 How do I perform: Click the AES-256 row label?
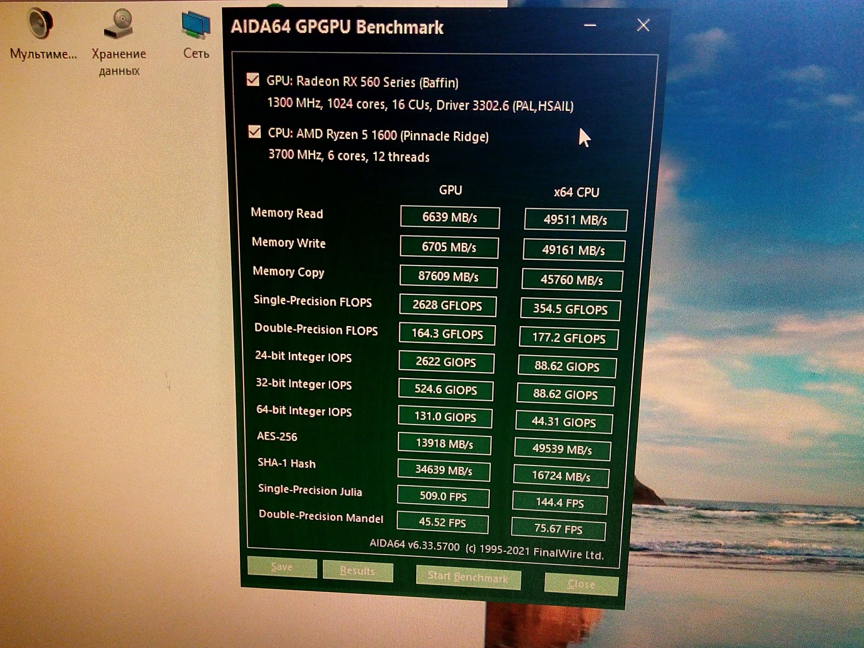[x=277, y=436]
